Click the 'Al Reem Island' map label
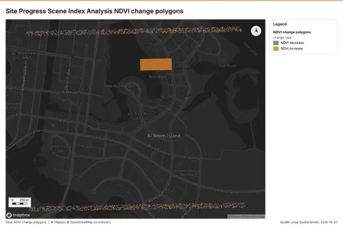Viewport: 343px width, 229px height. click(163, 136)
